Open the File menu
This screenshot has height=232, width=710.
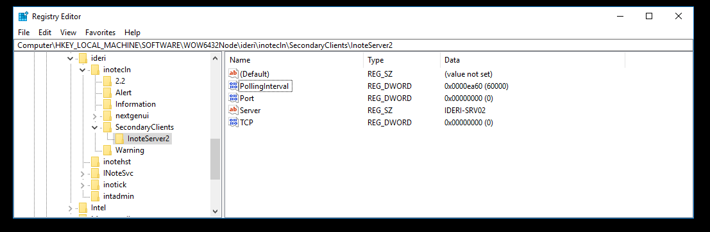[x=24, y=33]
